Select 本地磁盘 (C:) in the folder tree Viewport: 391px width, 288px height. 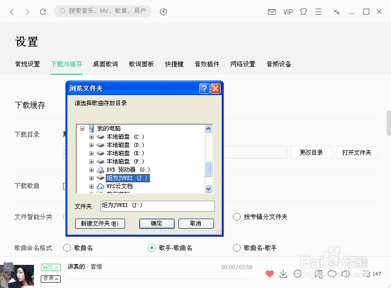point(125,137)
